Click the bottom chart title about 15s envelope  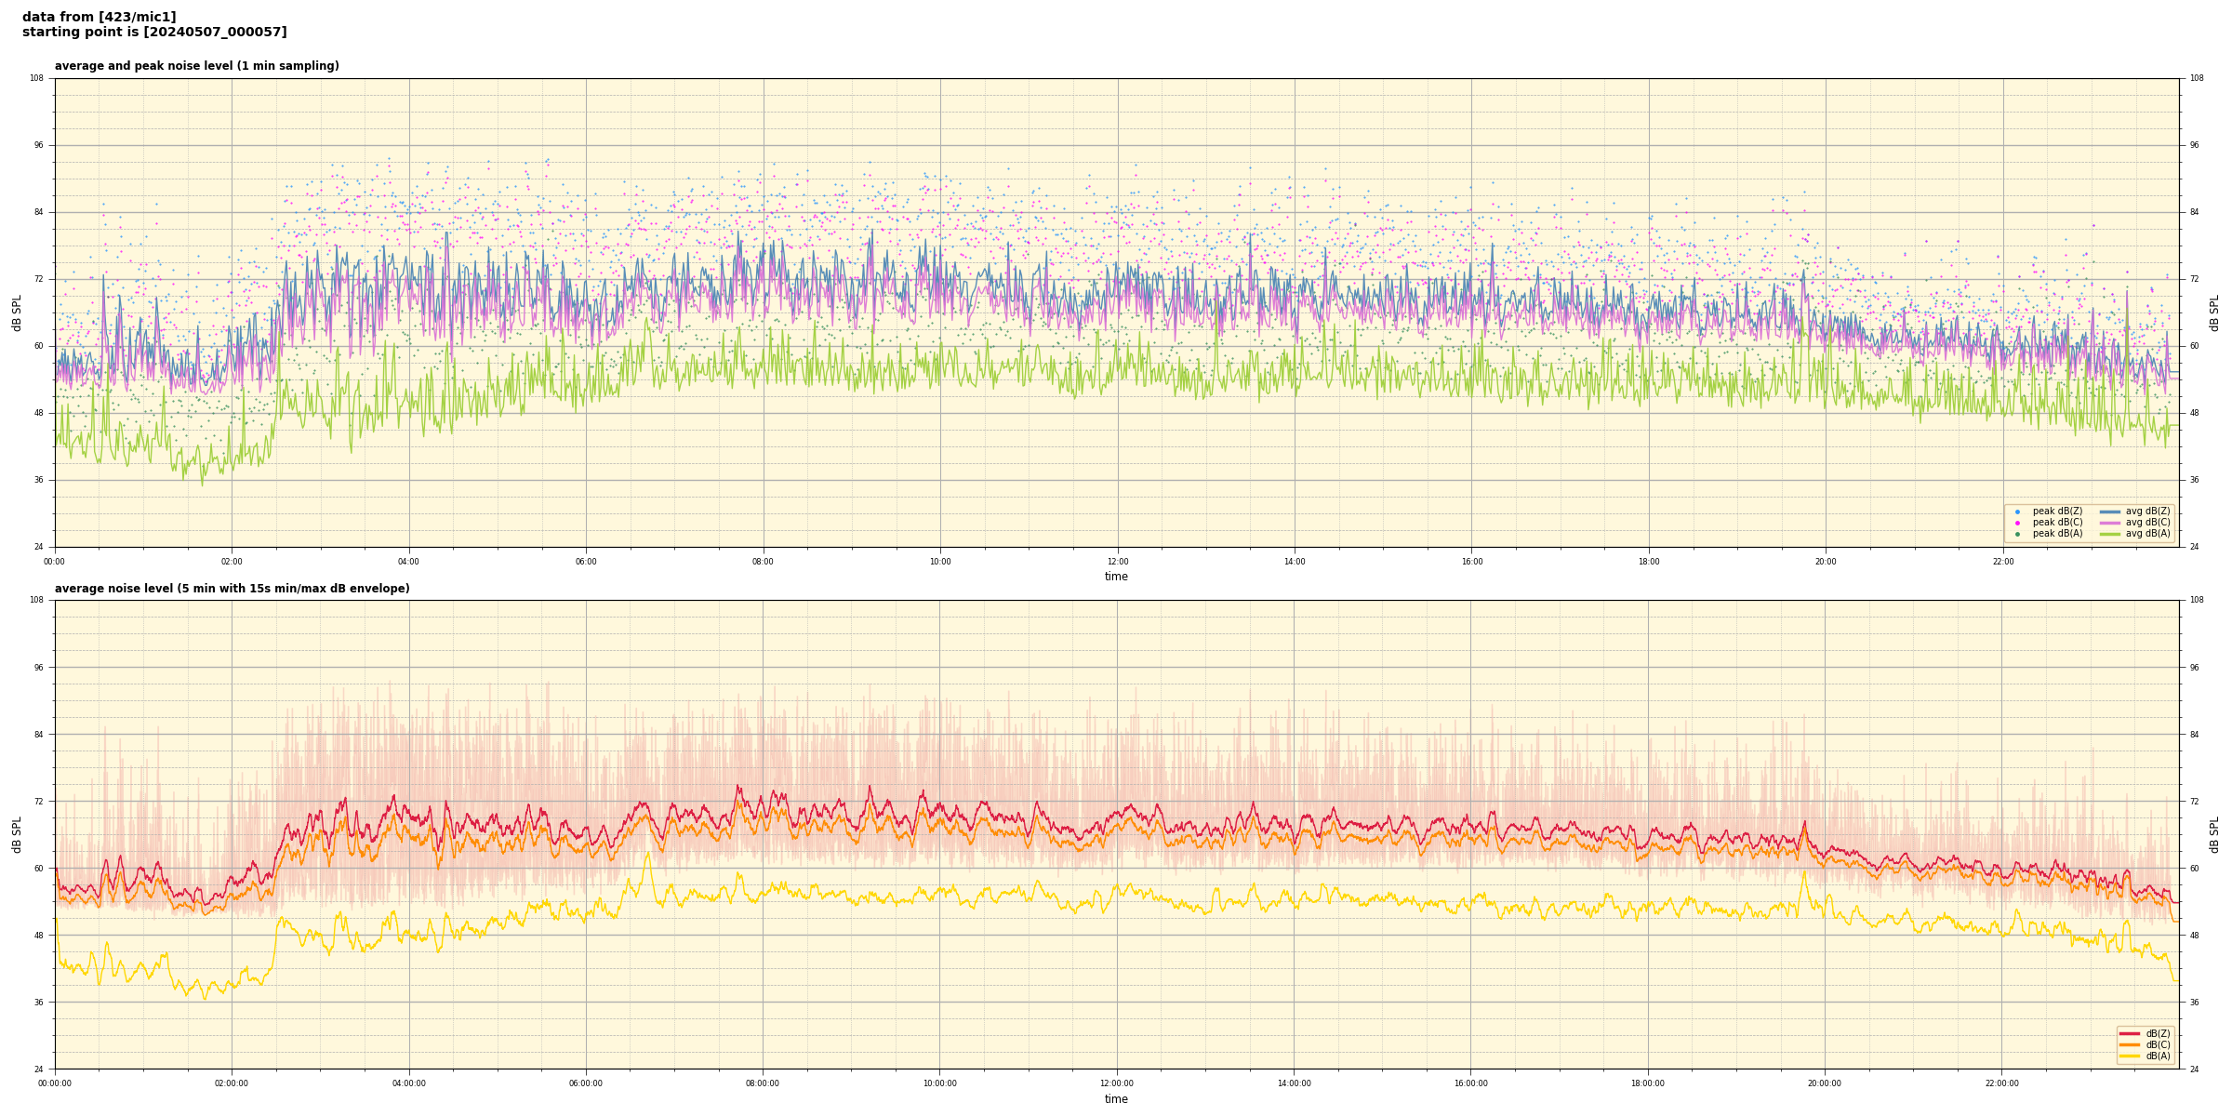coord(232,589)
